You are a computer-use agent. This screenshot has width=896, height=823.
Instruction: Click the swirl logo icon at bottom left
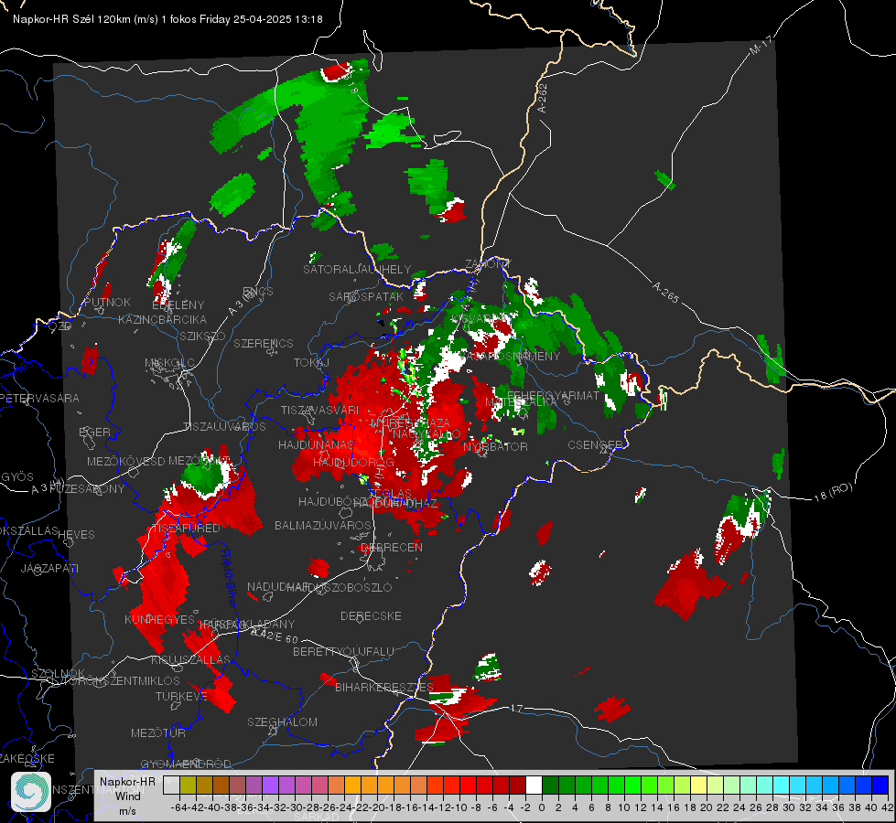(x=31, y=792)
